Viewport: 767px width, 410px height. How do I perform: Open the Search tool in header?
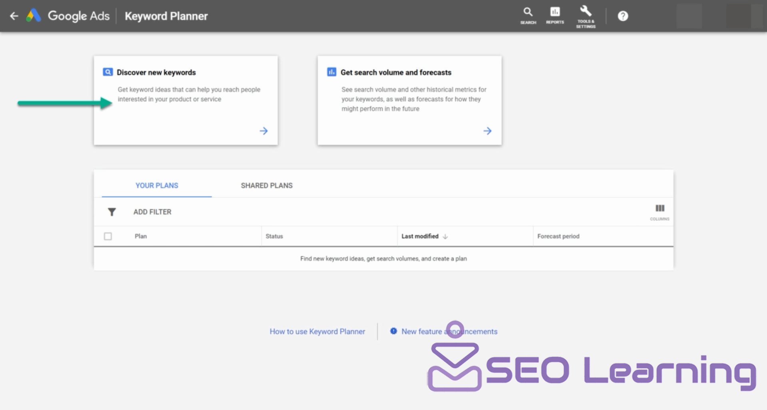coord(528,16)
